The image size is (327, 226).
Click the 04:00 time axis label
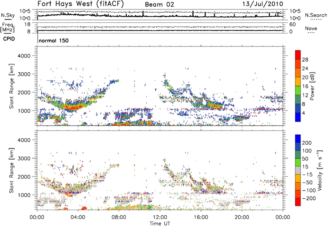coord(78,217)
